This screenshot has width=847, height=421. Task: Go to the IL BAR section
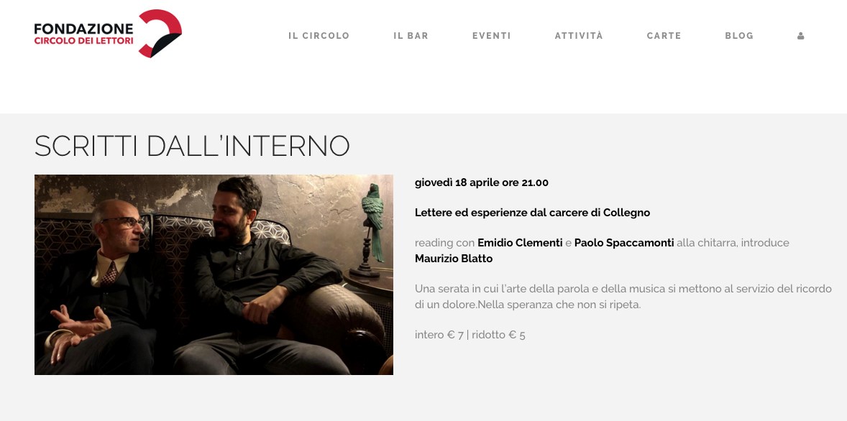411,36
